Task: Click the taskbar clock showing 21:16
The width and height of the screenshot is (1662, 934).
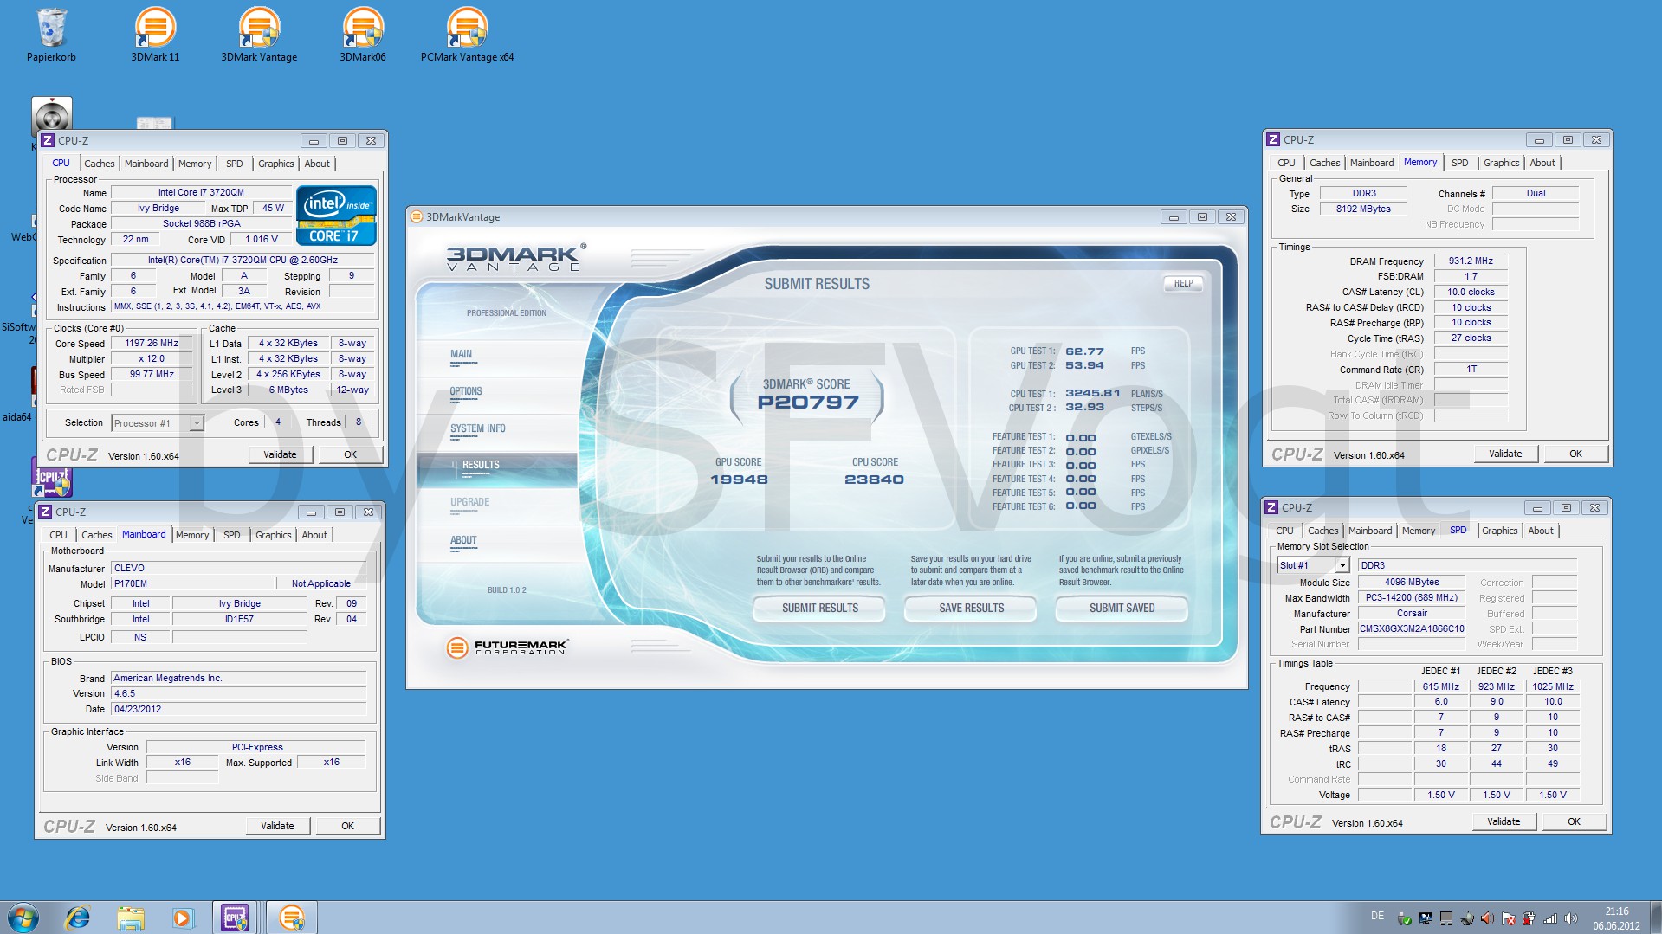Action: [1616, 918]
